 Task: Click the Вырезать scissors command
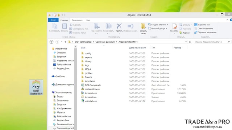click(75, 25)
